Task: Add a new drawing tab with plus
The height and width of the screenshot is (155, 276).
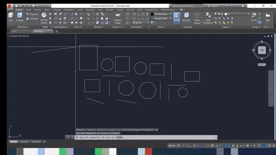Action: coord(56,31)
